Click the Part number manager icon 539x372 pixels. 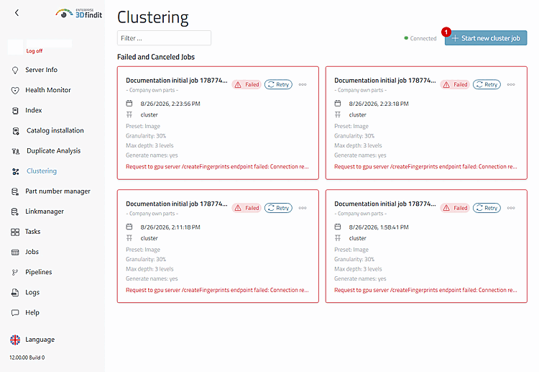pyautogui.click(x=15, y=191)
